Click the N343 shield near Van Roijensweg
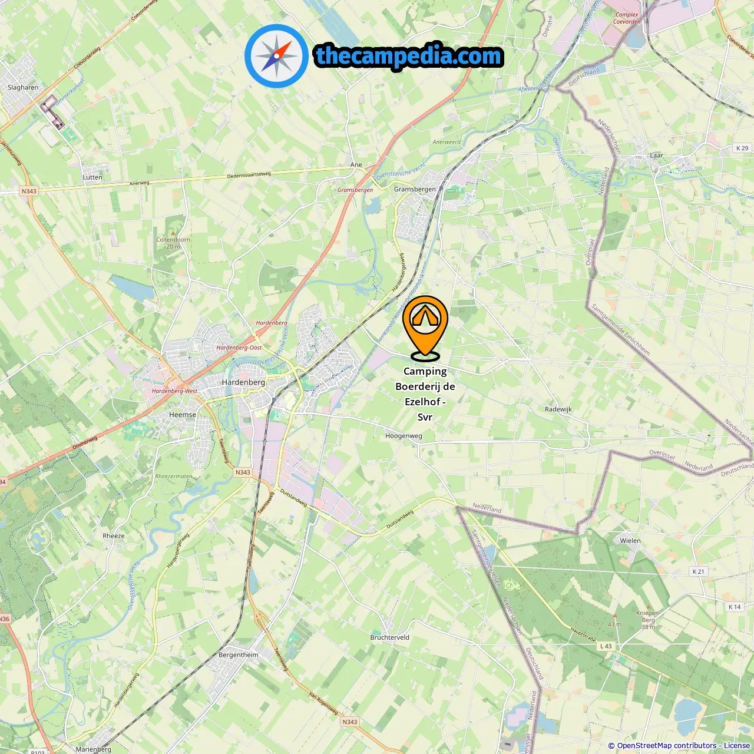This screenshot has height=754, width=754. 350,722
